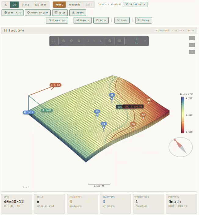Open the Objects panel
This screenshot has width=199, height=215.
(82, 20)
